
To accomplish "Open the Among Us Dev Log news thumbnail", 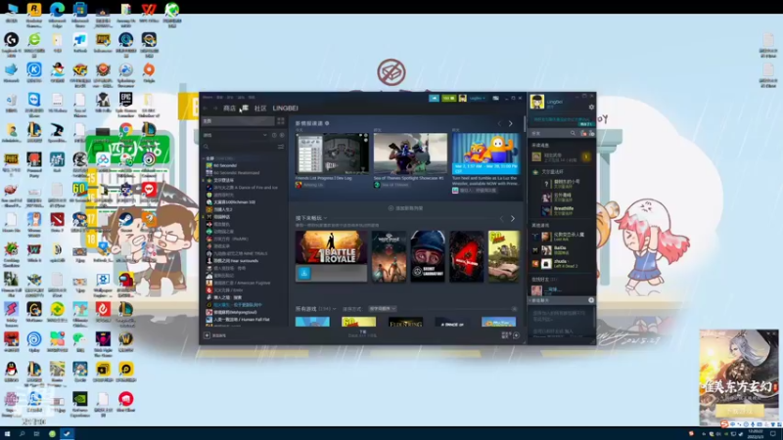I will (x=332, y=154).
